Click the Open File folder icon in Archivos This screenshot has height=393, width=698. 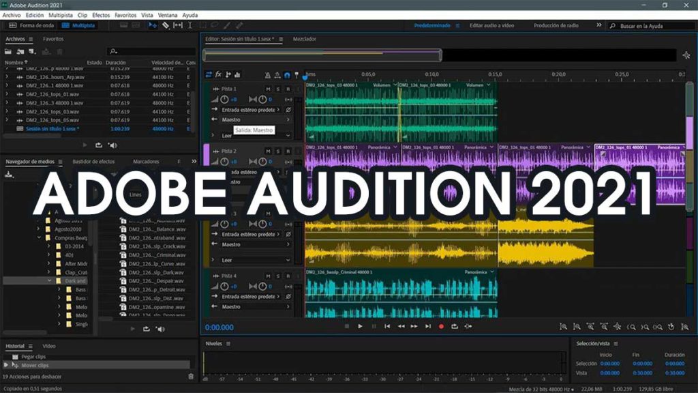(9, 51)
